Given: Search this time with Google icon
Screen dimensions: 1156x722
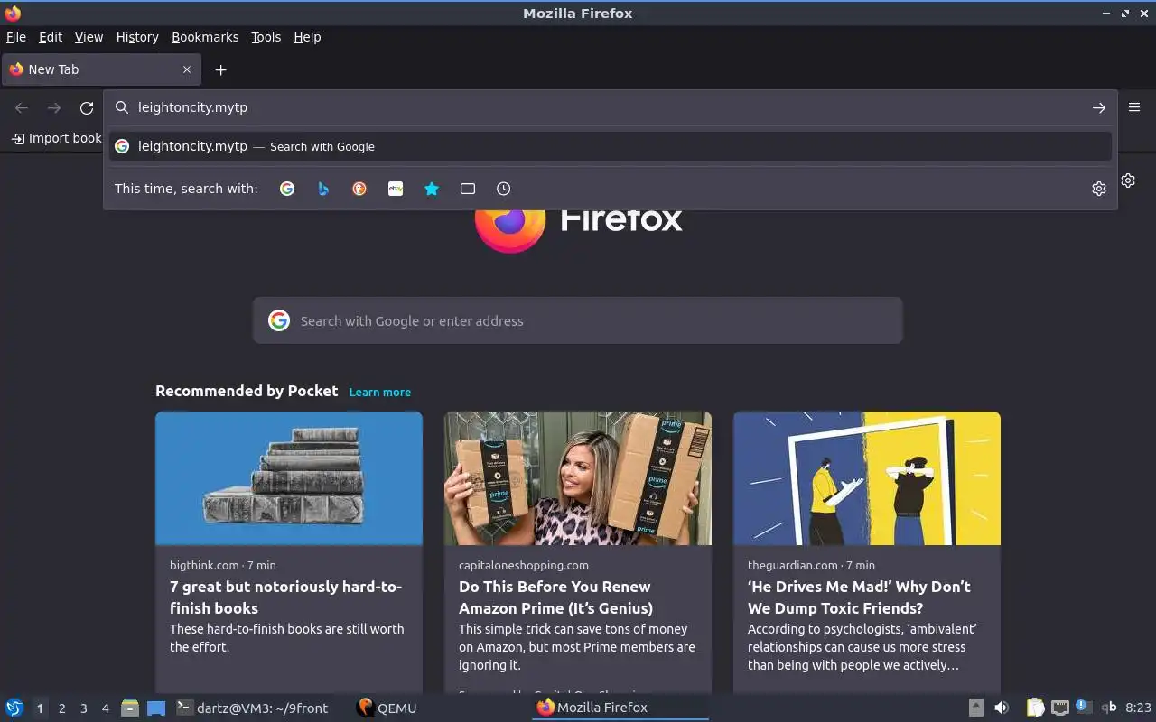Looking at the screenshot, I should 287,189.
